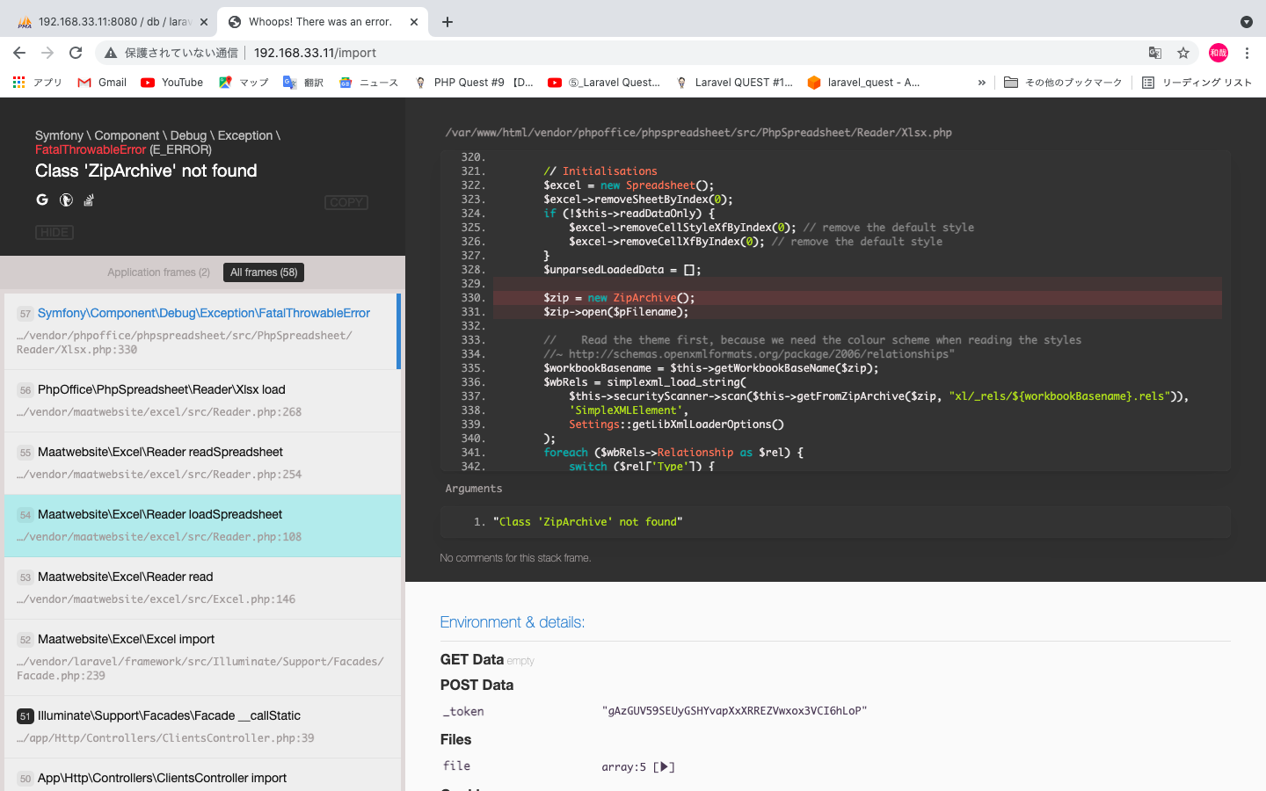Click the _token value string

[734, 711]
